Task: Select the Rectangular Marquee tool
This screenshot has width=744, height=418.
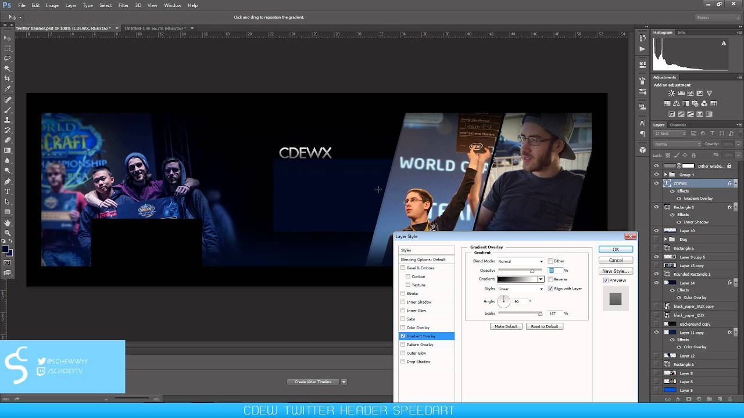Action: [8, 48]
